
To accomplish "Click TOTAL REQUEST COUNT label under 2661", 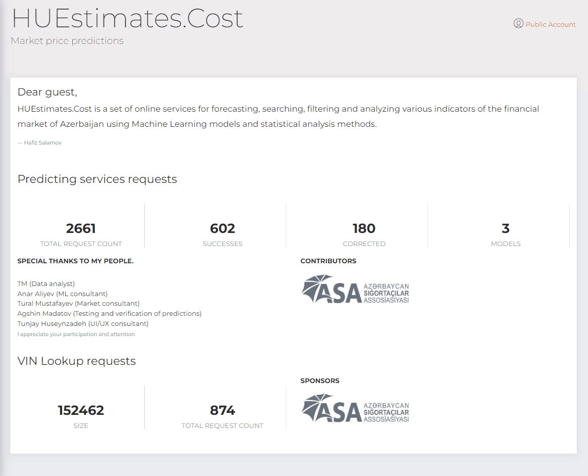I will click(x=81, y=244).
